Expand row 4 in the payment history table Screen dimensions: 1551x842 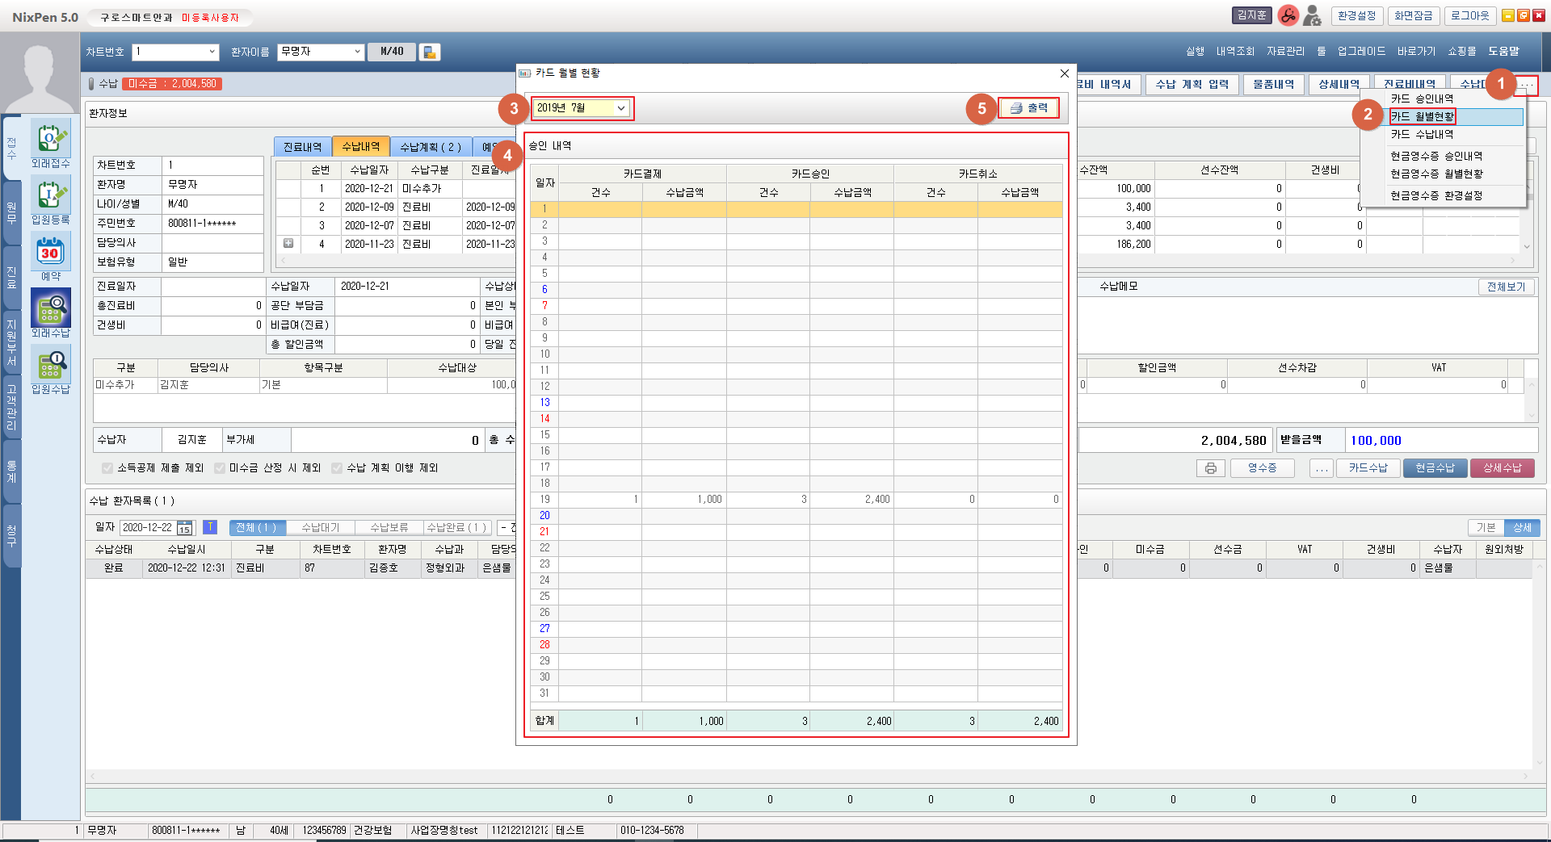(288, 244)
